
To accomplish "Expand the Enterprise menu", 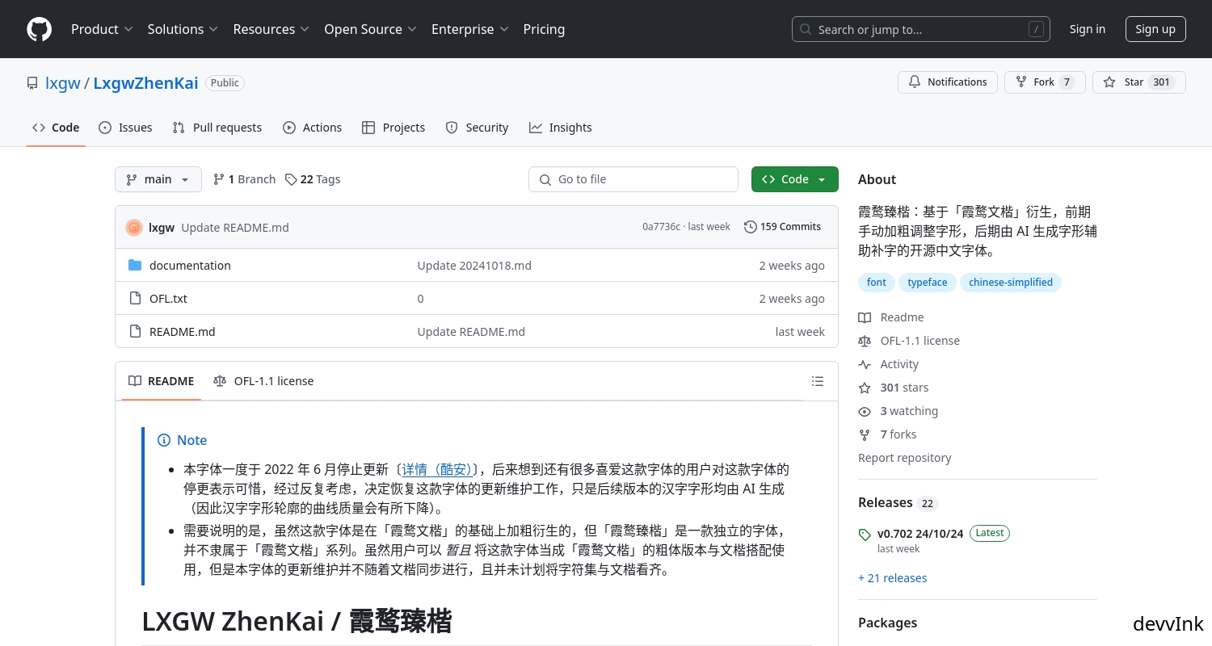I will [x=470, y=29].
